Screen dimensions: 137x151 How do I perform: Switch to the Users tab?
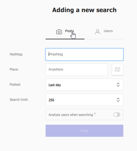click(104, 32)
